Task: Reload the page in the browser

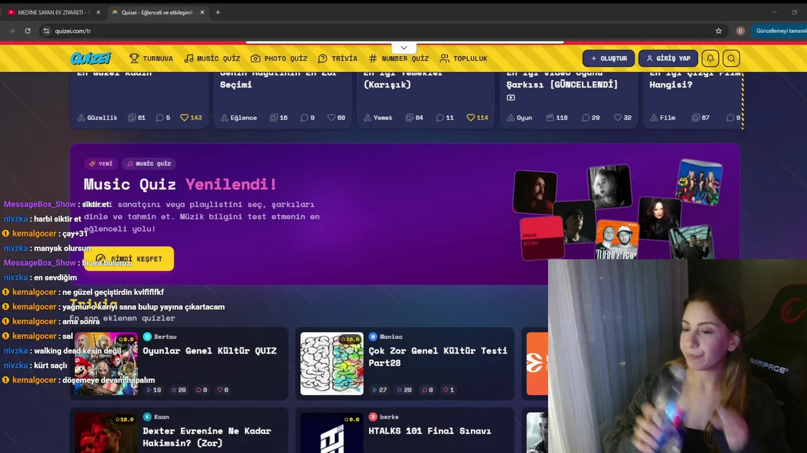Action: coord(28,31)
